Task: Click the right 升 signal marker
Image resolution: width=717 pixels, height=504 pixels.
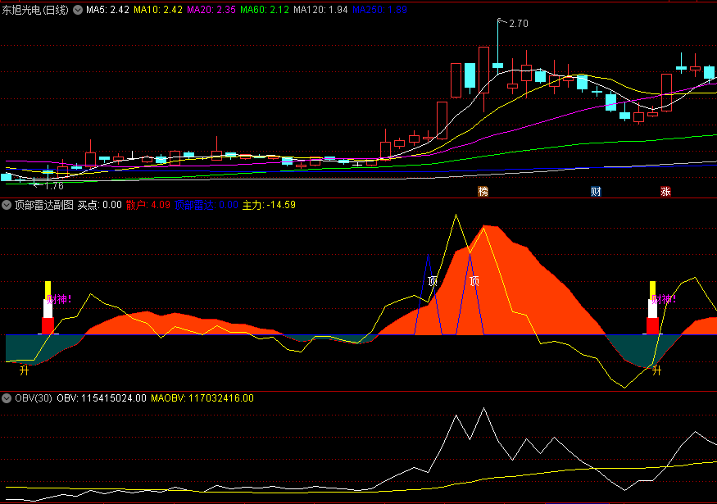Action: tap(656, 370)
